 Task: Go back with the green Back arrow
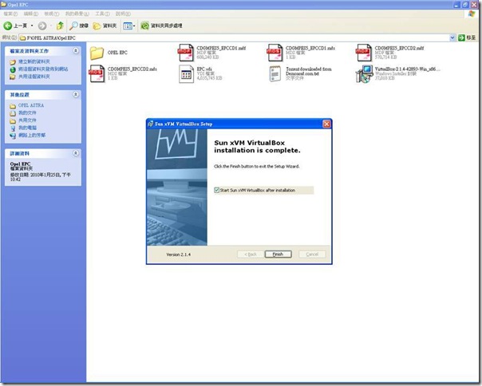coord(8,26)
